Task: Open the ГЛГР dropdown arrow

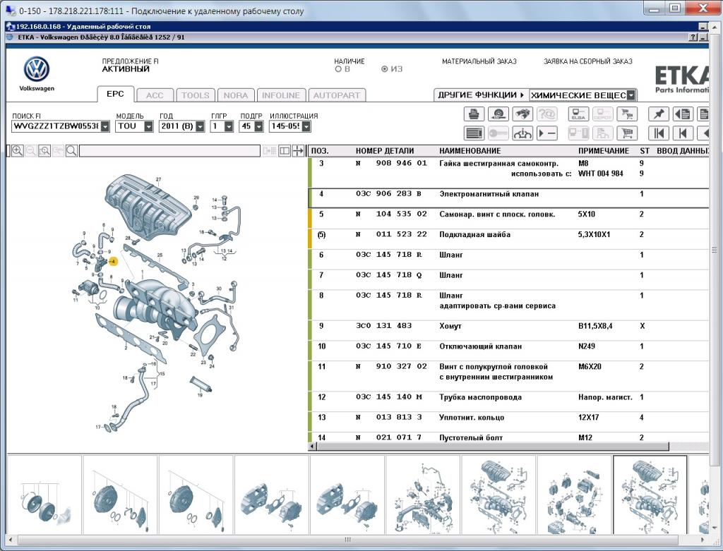Action: 229,126
